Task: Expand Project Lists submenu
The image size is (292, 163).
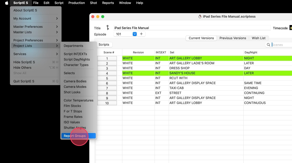Action: point(35,46)
